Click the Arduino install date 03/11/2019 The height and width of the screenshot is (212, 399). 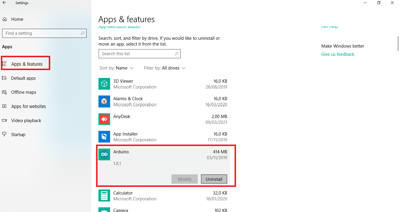(217, 158)
